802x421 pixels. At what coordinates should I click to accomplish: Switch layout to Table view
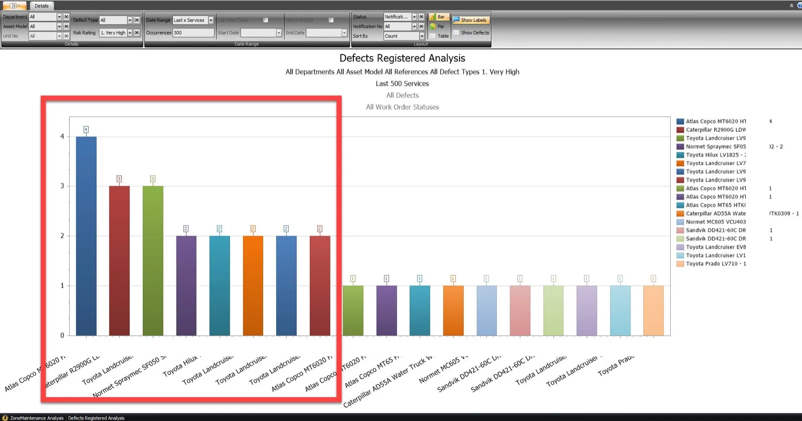pos(439,36)
